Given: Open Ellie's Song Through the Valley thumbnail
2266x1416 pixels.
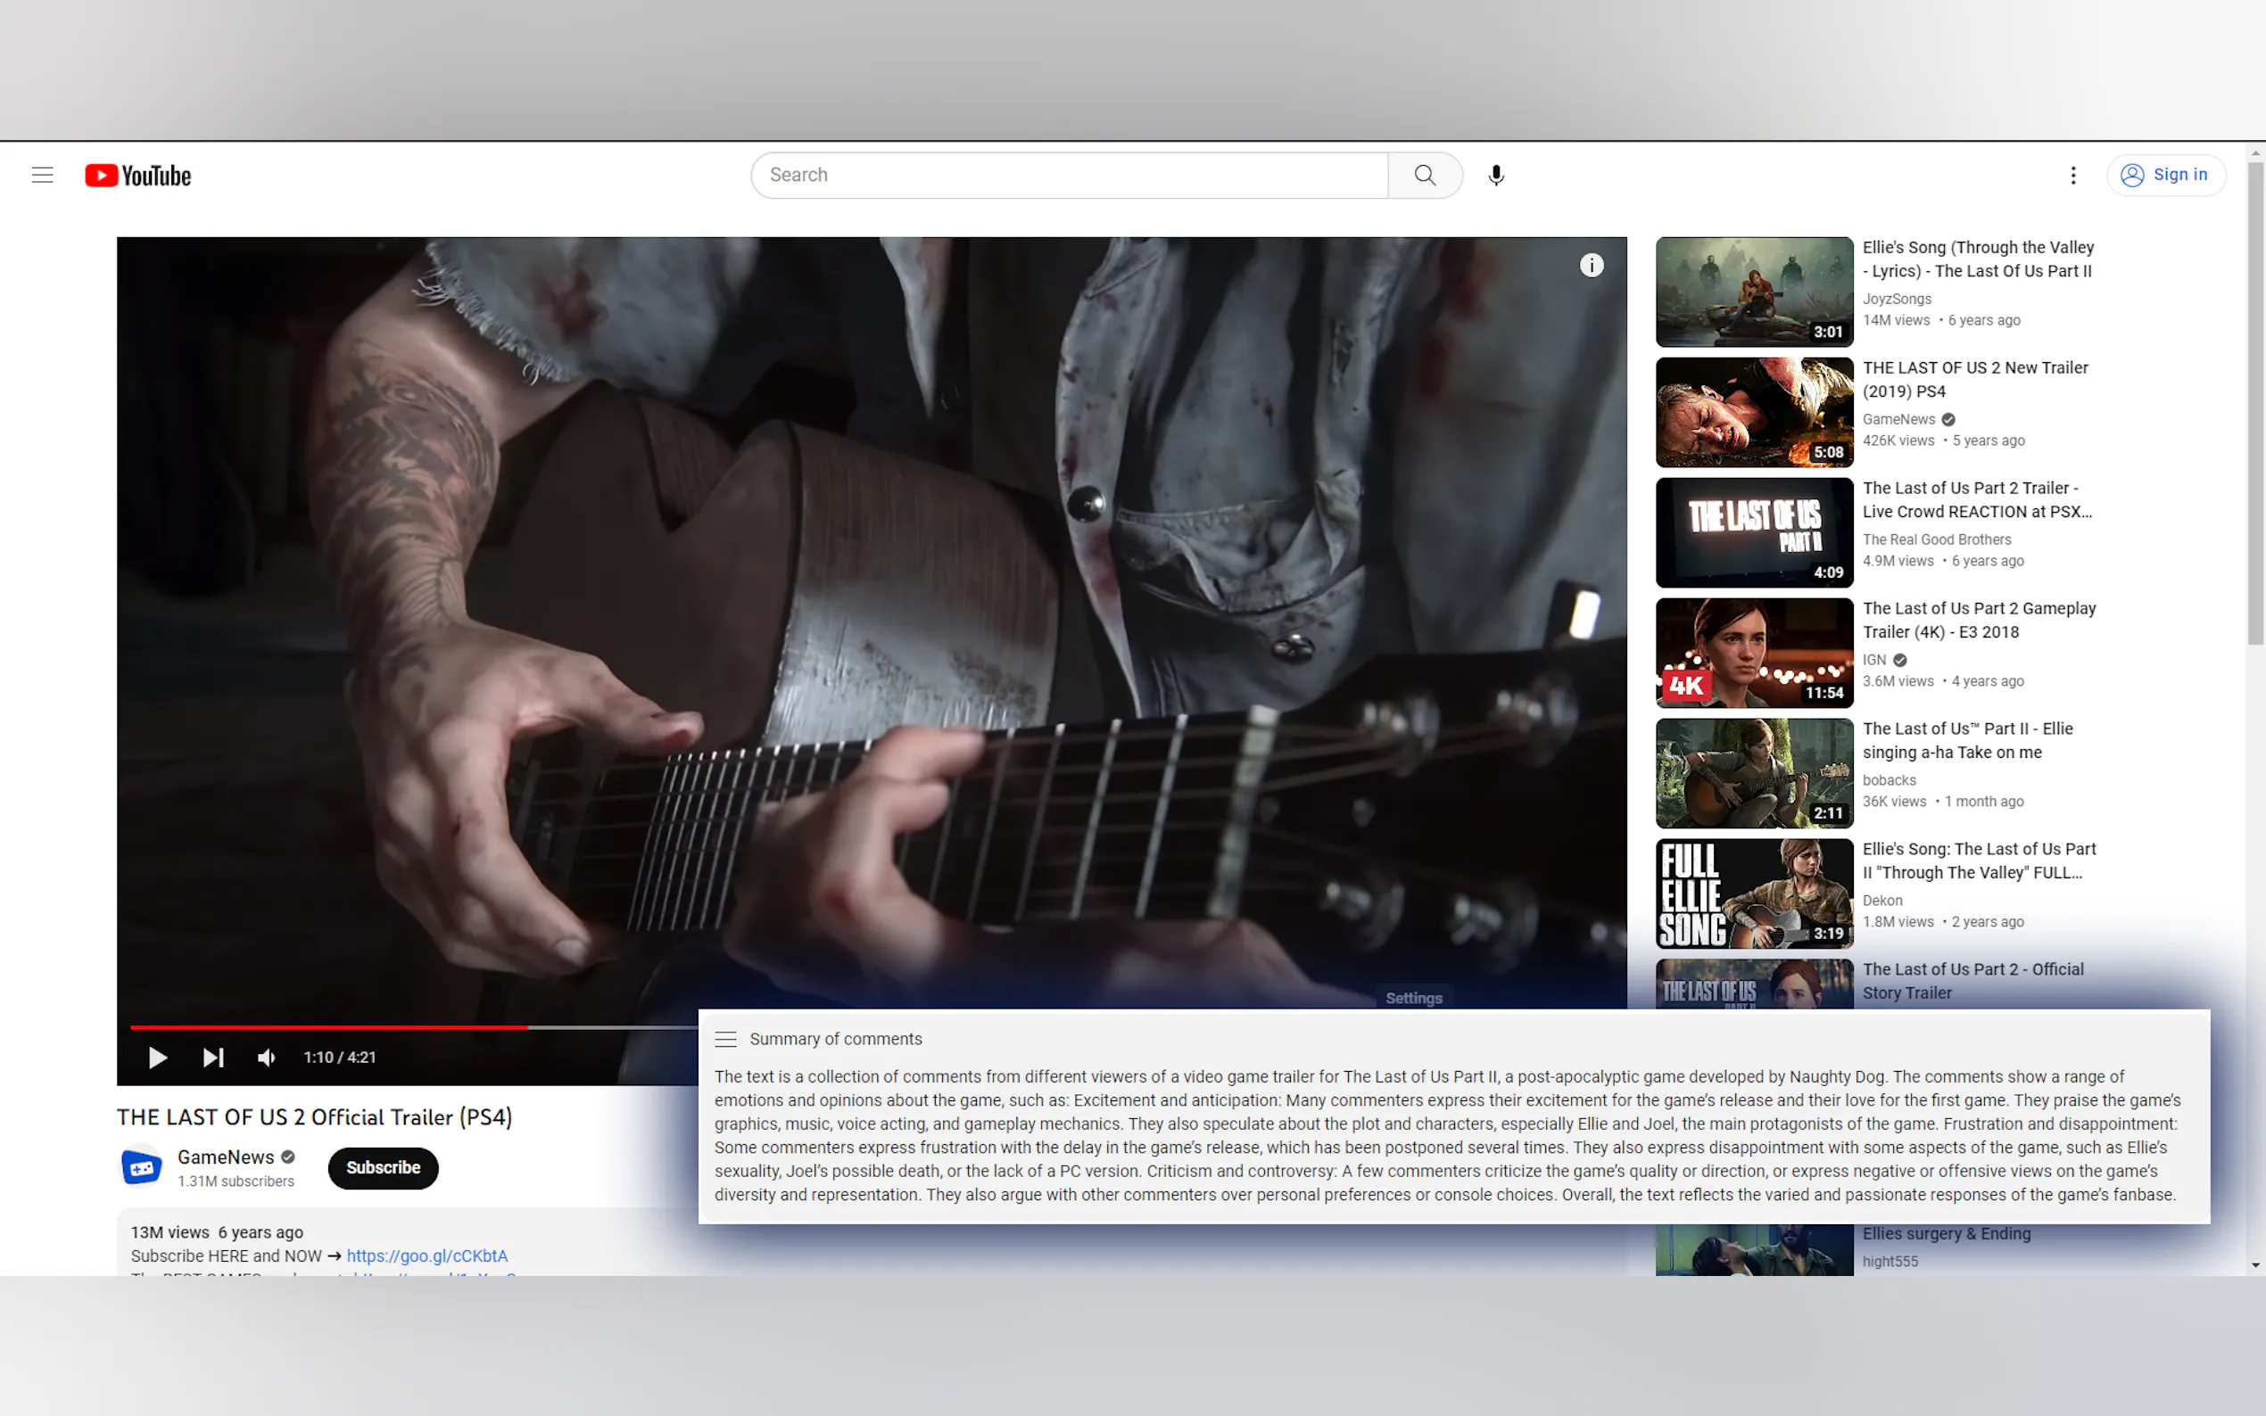Looking at the screenshot, I should coord(1754,292).
